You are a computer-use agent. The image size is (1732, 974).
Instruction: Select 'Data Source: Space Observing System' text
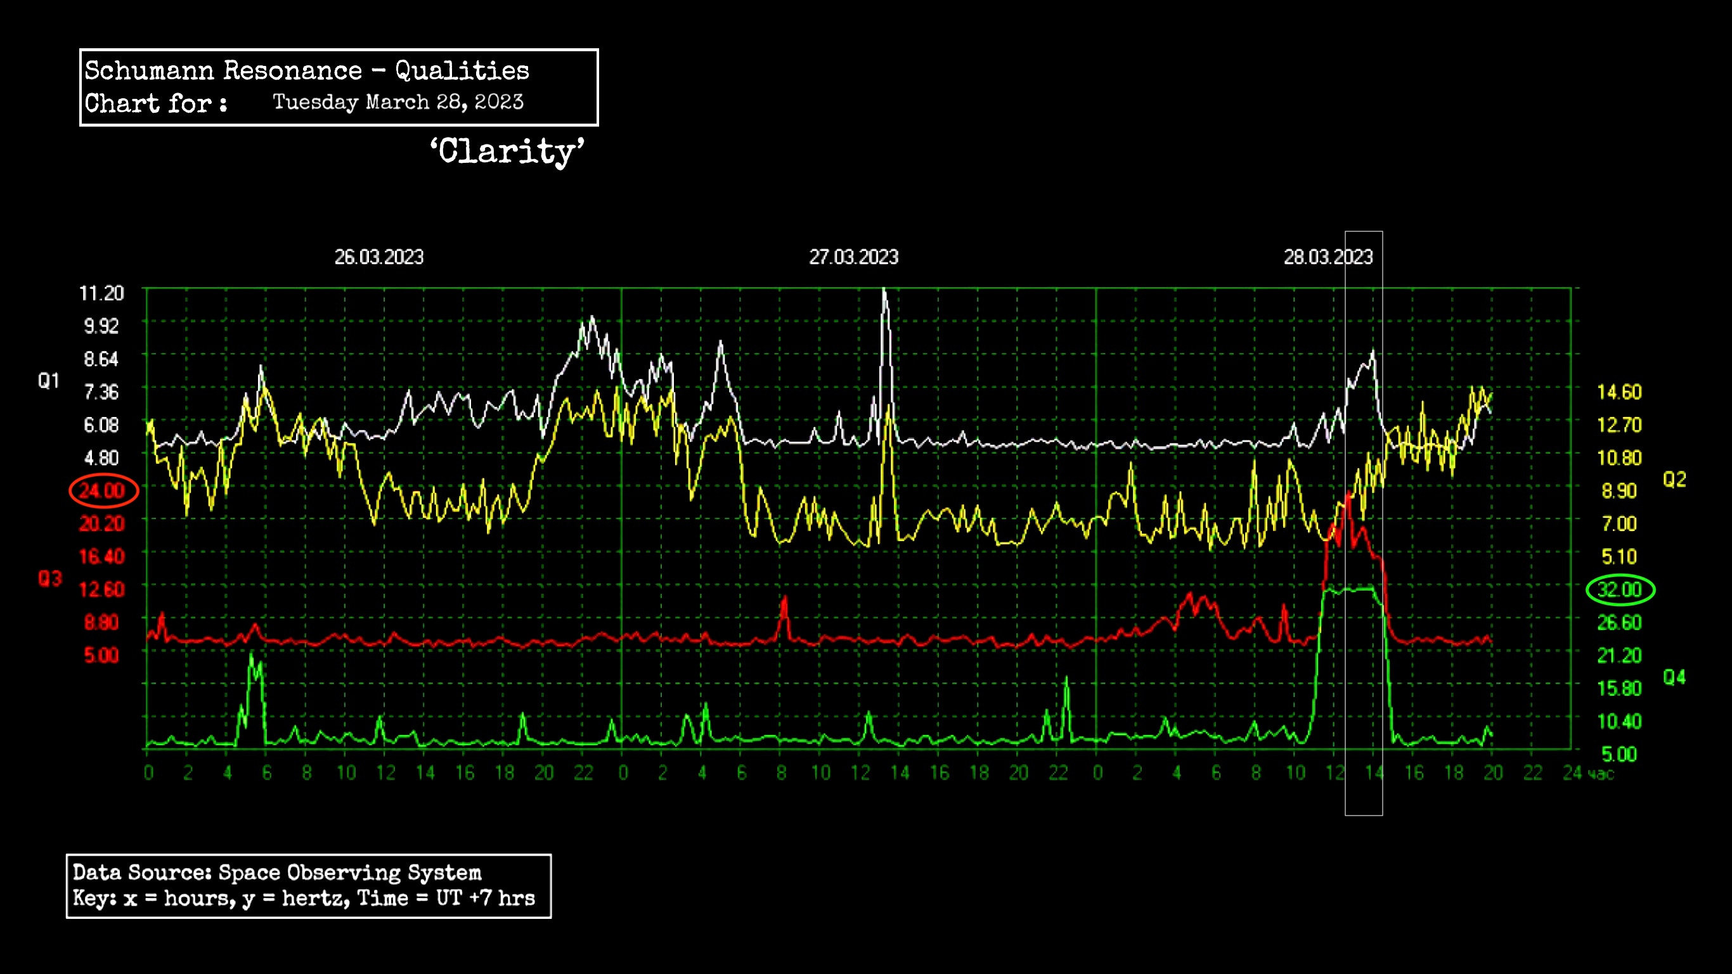(277, 873)
